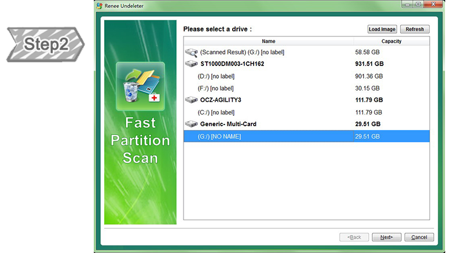Select the (G:/) [NO NAME] partition

(x=219, y=136)
